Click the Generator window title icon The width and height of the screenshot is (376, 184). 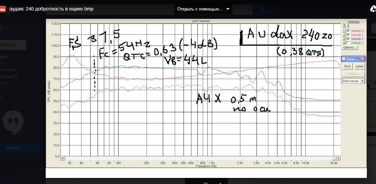[344, 59]
